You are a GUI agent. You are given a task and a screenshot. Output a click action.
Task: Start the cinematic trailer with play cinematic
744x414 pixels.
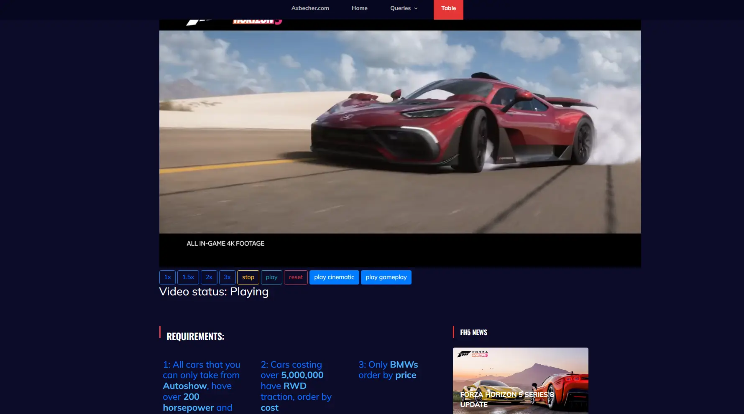(334, 277)
